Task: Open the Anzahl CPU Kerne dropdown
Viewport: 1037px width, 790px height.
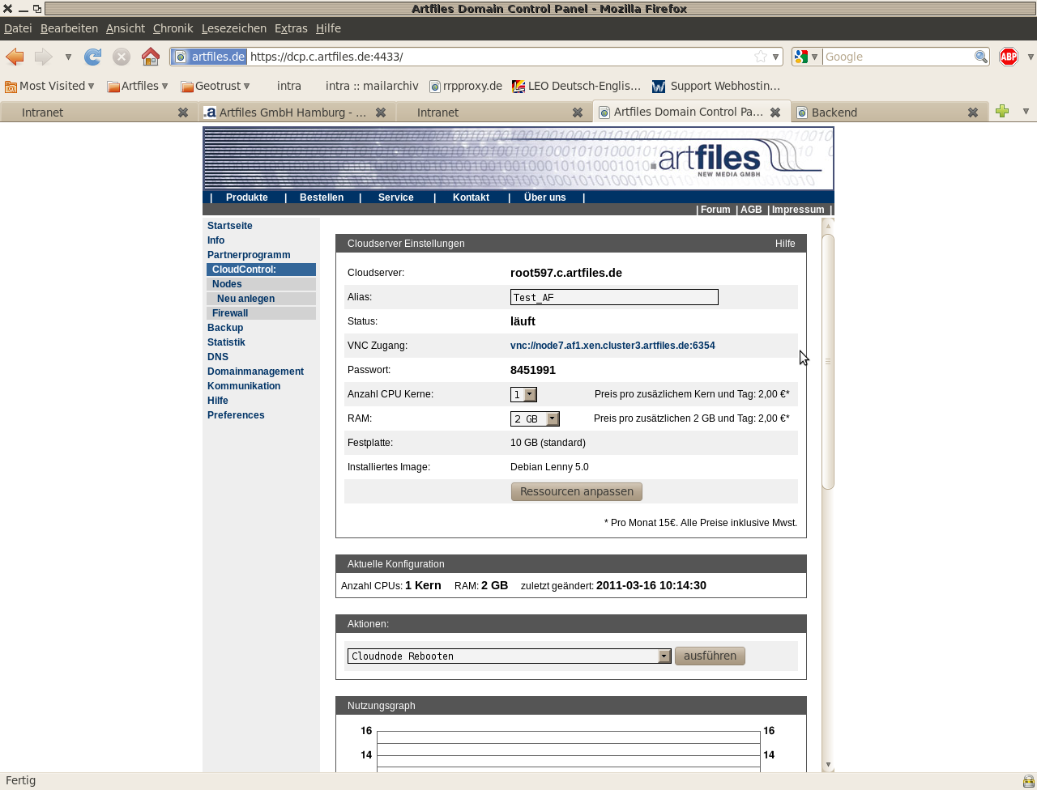Action: coord(523,394)
